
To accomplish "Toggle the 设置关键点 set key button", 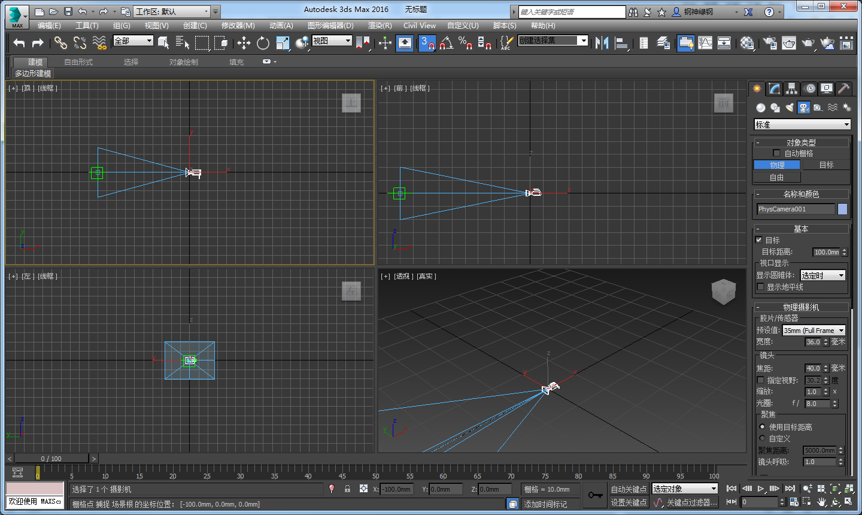I will pyautogui.click(x=629, y=502).
